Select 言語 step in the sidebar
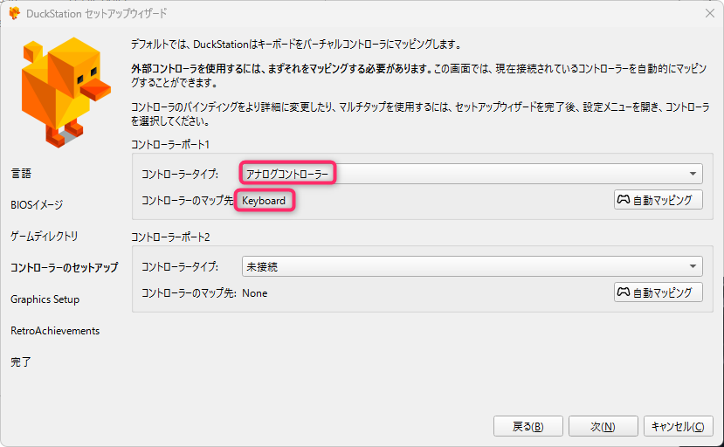Viewport: 724px width, 447px height. tap(21, 174)
